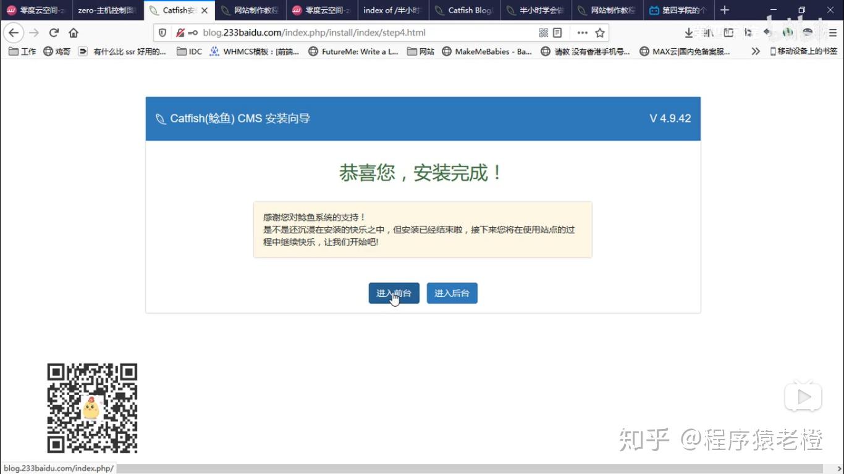
Task: Switch to the index of /半小时 tab
Action: coord(393,10)
